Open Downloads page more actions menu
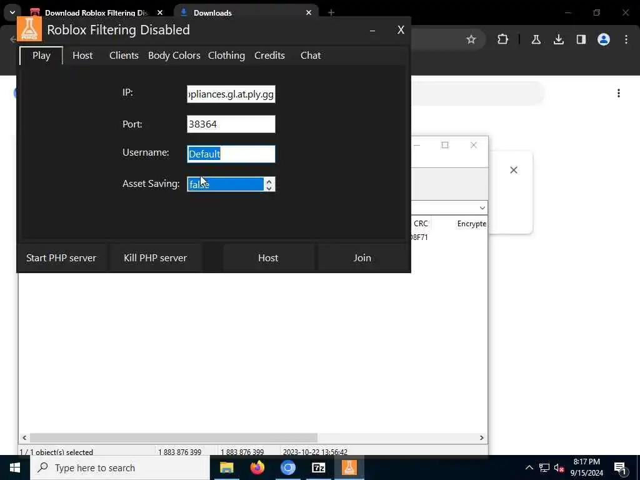 pos(619,94)
